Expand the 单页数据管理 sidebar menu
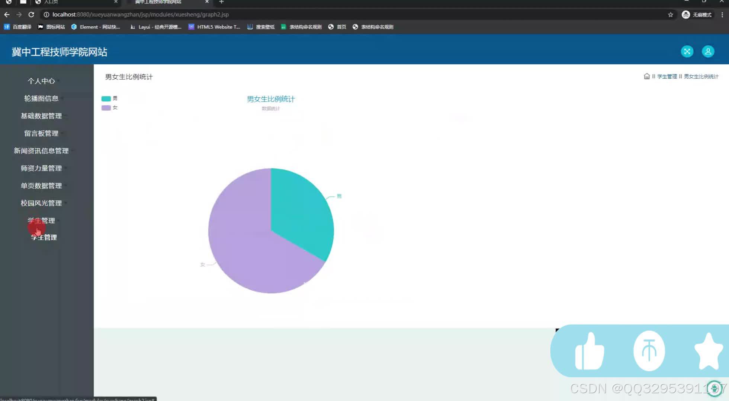 point(41,186)
